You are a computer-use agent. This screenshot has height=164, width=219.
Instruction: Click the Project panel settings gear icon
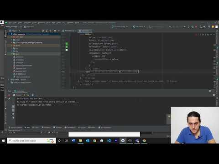click(55, 31)
